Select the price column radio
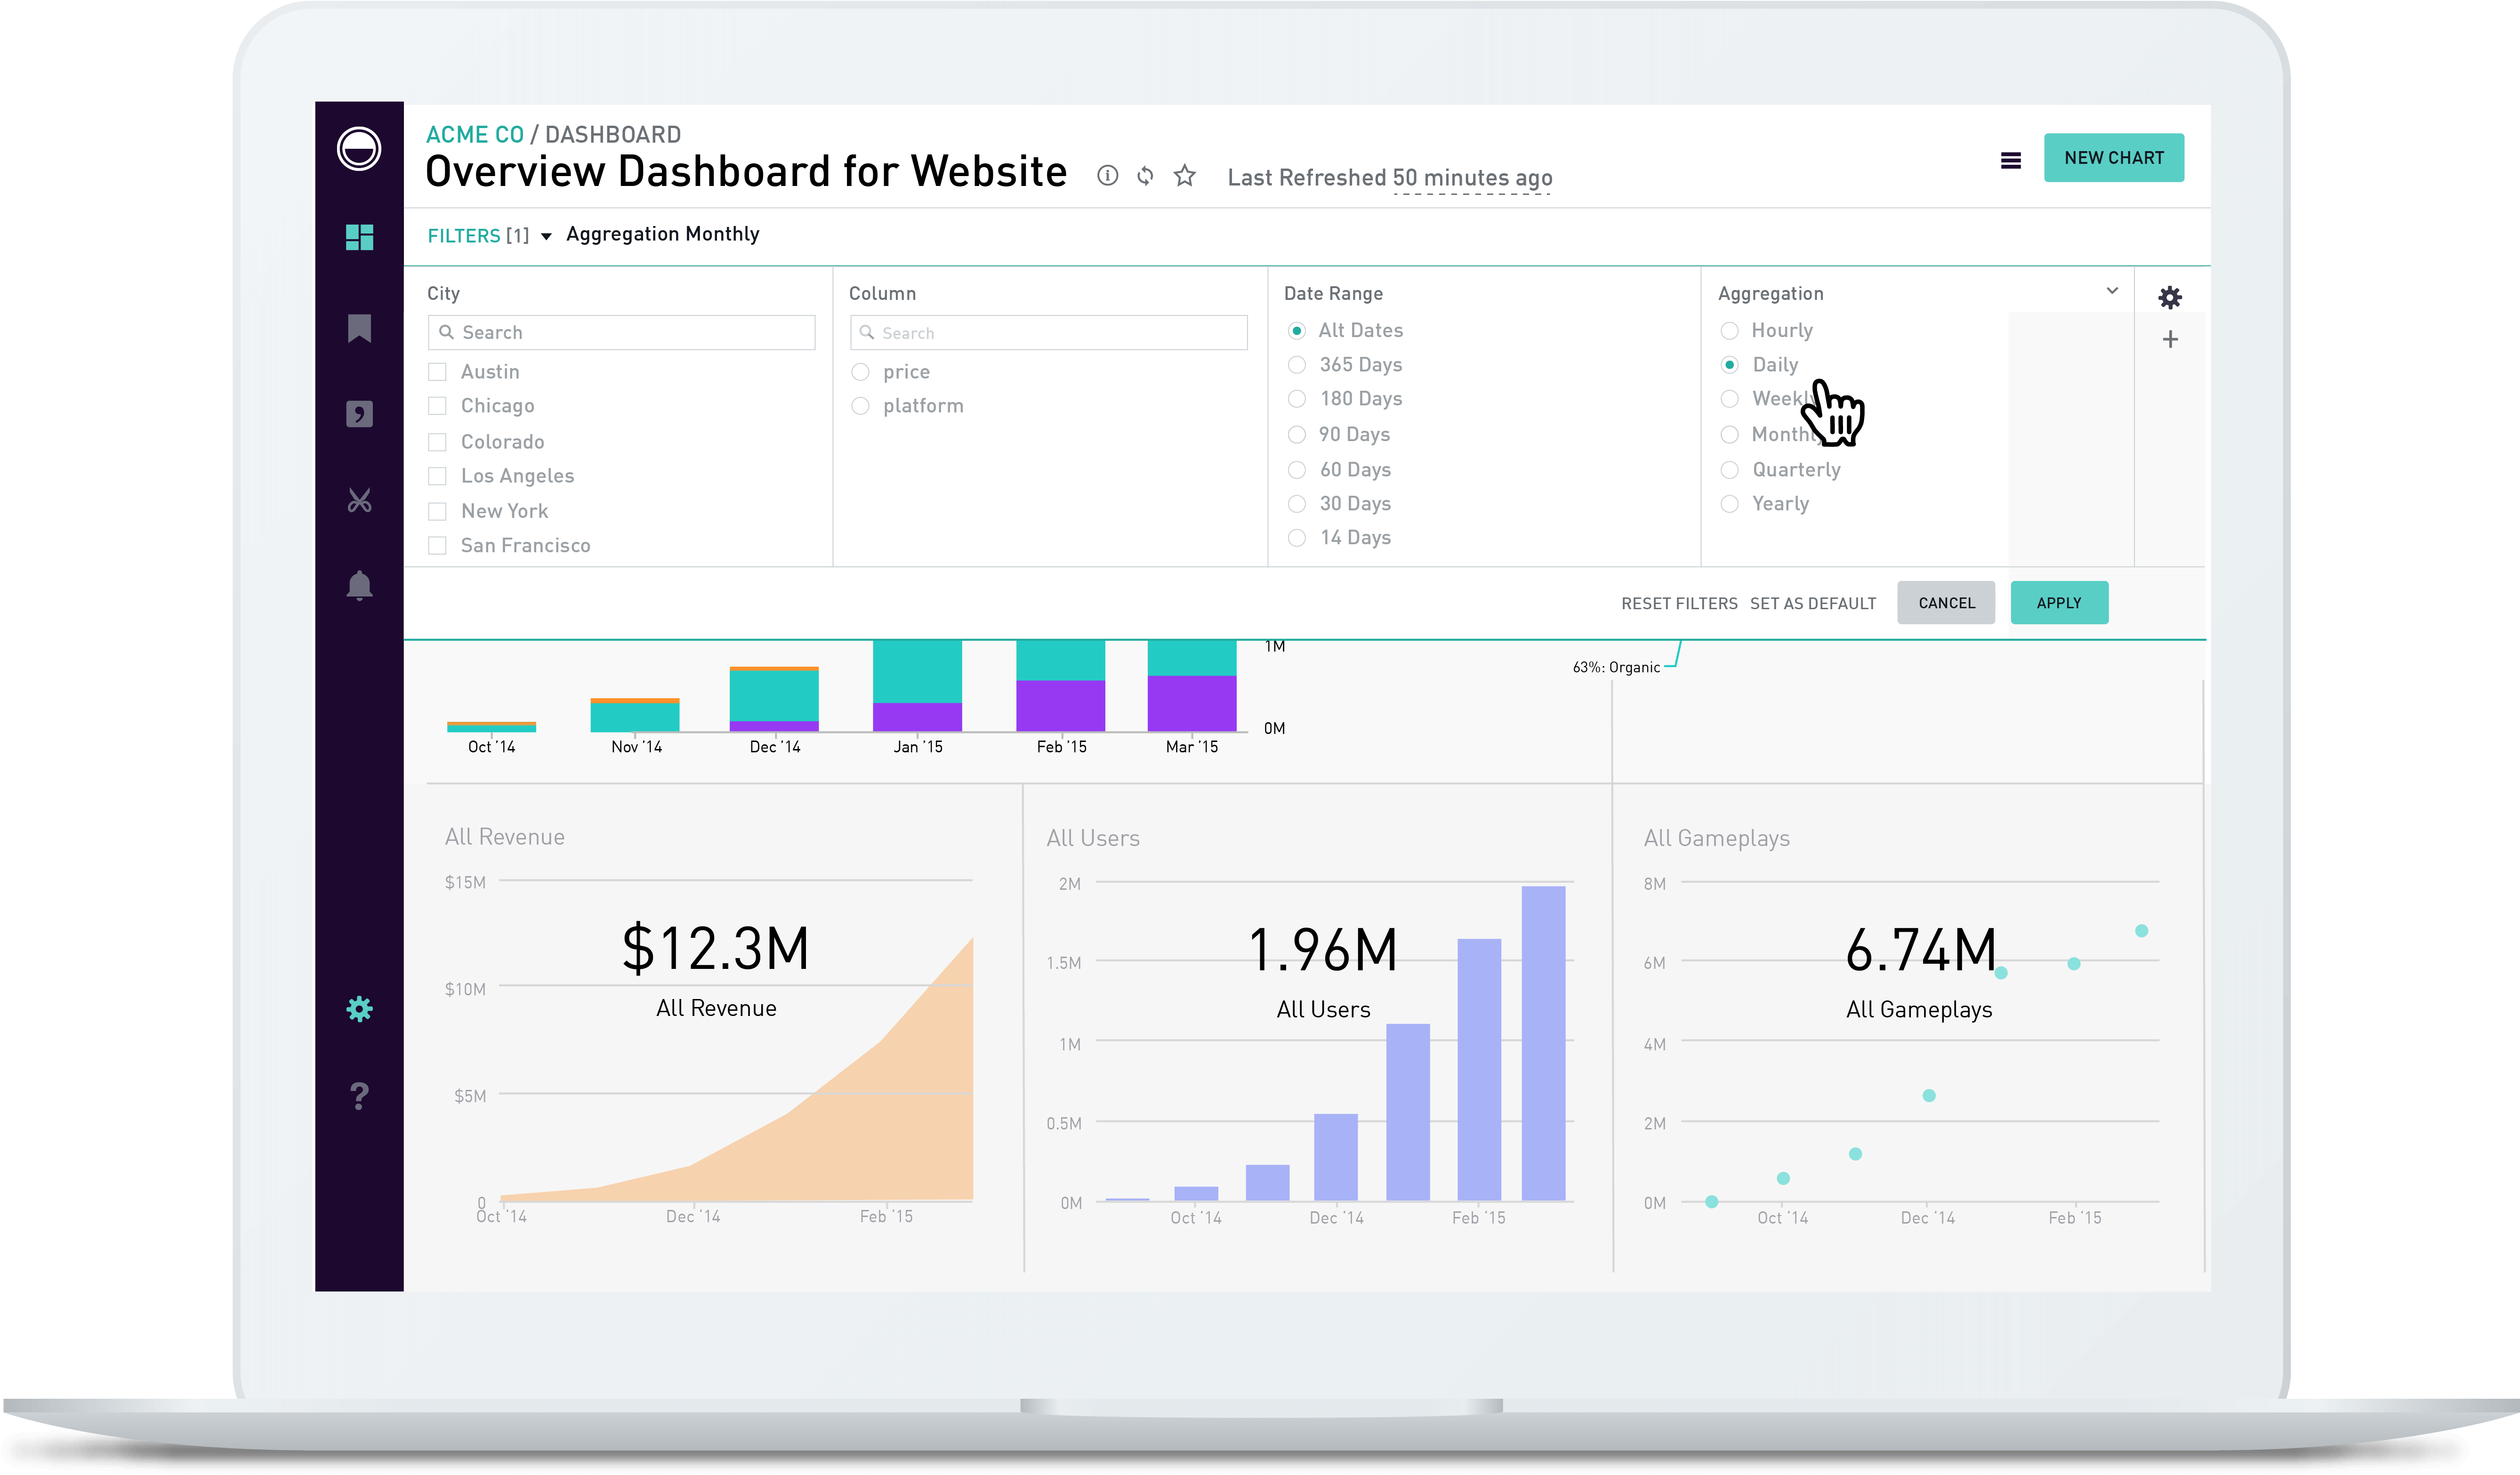The image size is (2520, 1475). pyautogui.click(x=860, y=372)
